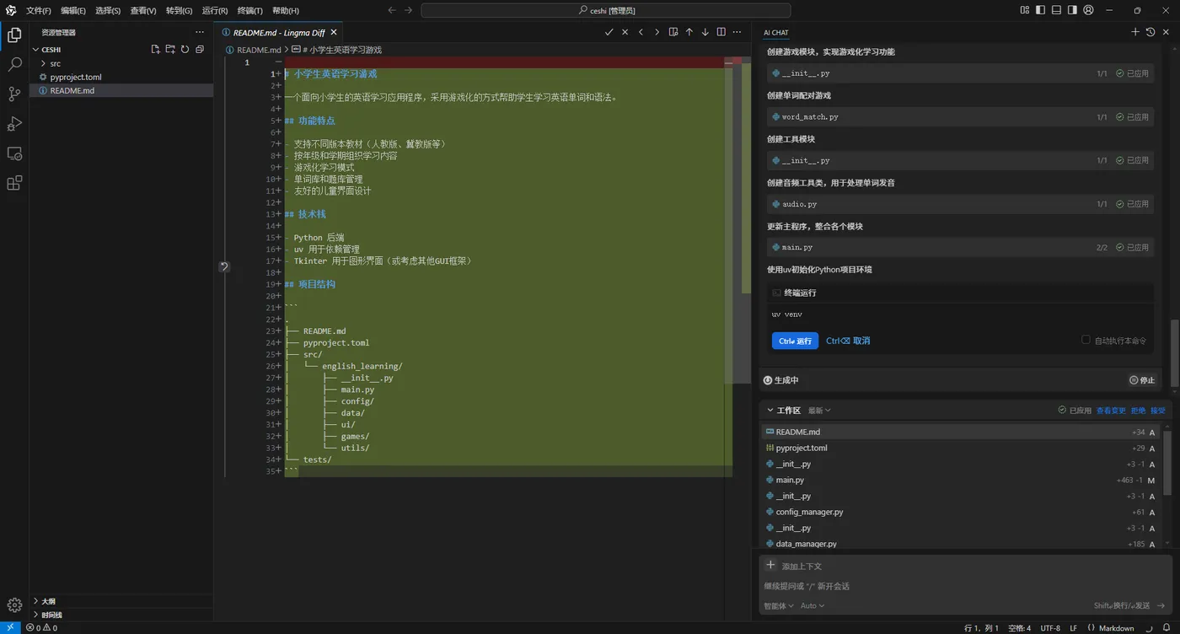
Task: Toggle bottom panel visibility
Action: (1056, 10)
